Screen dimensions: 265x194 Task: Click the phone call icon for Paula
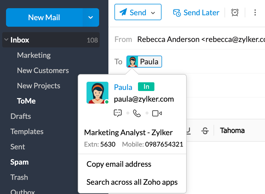[137, 113]
